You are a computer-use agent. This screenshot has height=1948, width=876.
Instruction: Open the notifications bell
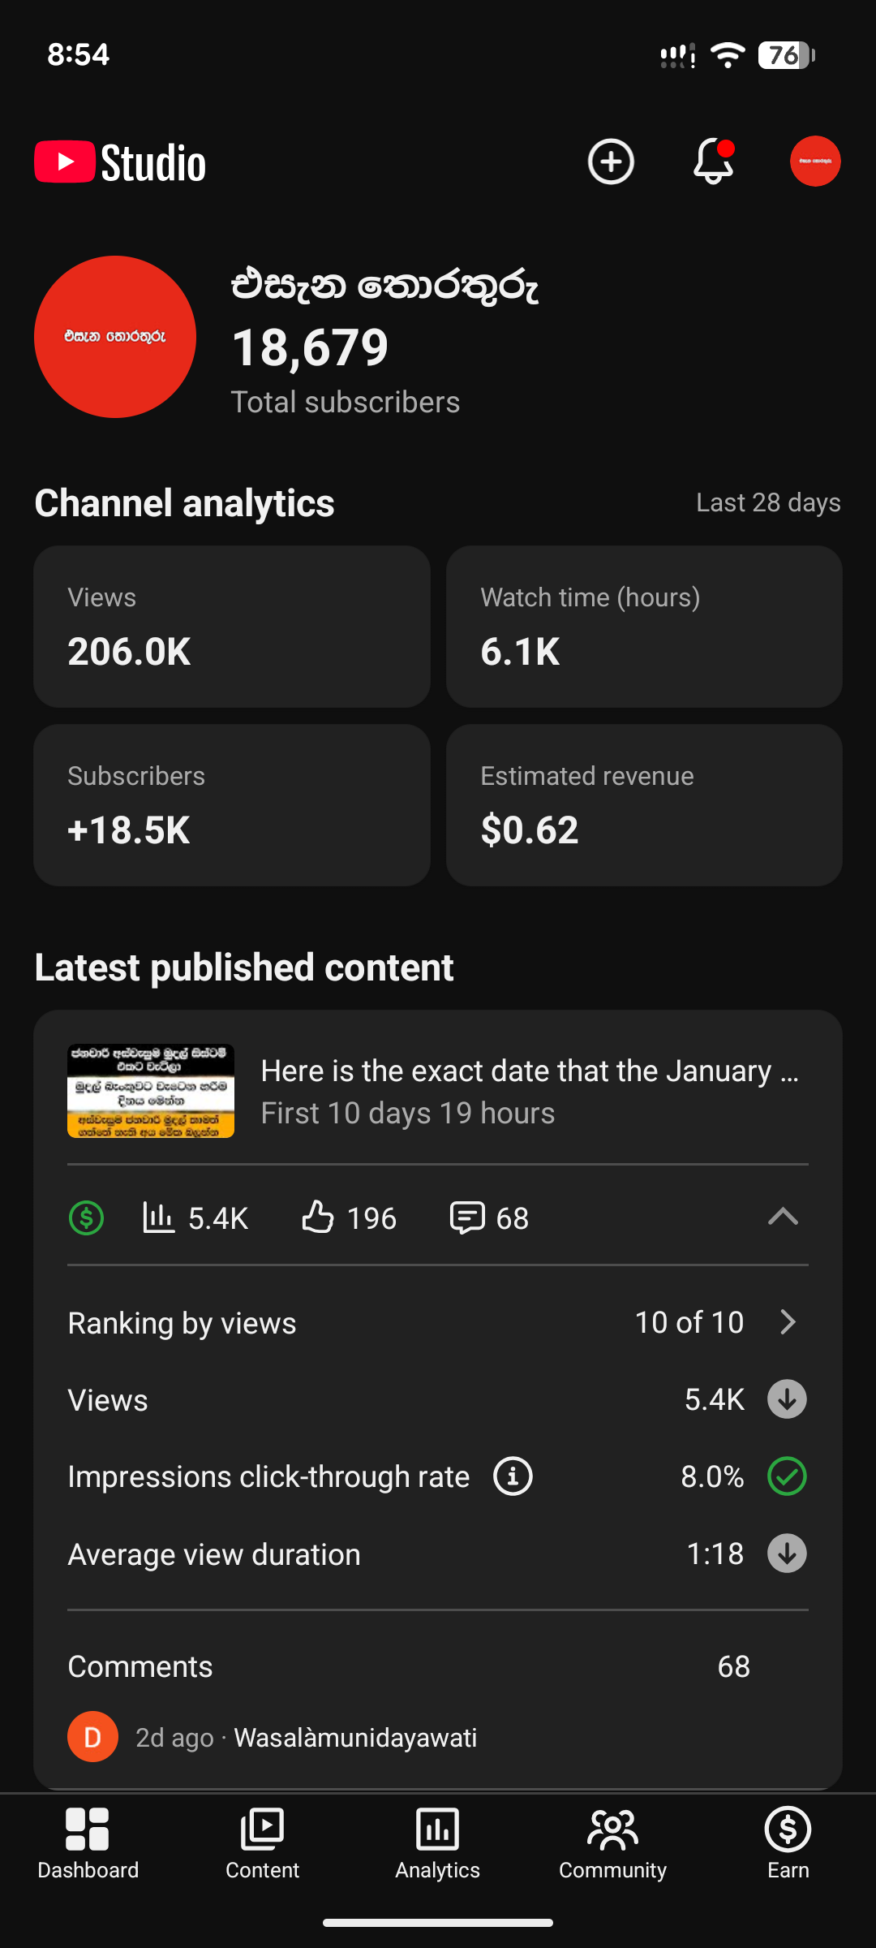pos(714,162)
